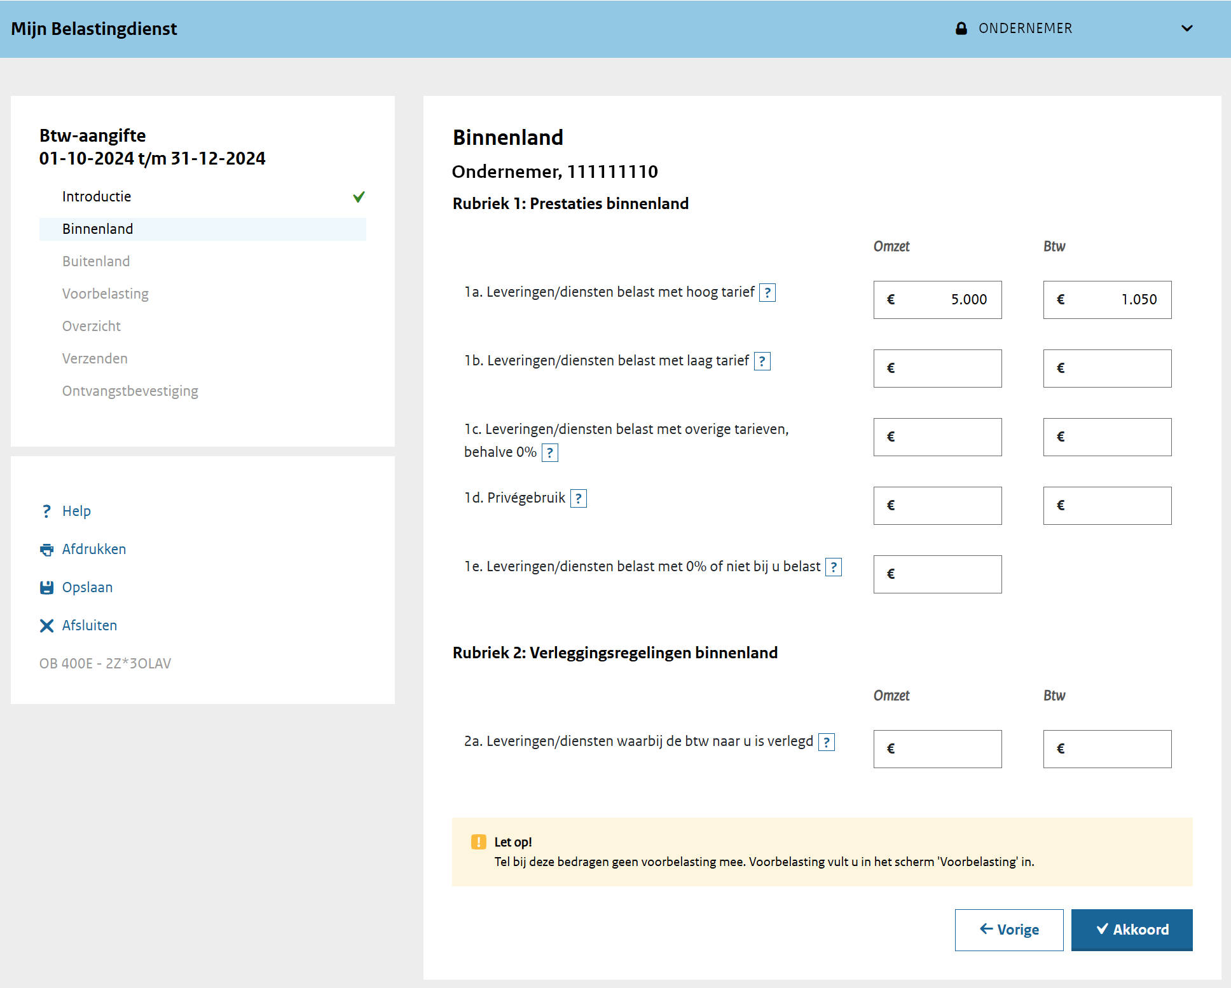
Task: Open help icon for 1e belast met 0%
Action: click(x=833, y=567)
